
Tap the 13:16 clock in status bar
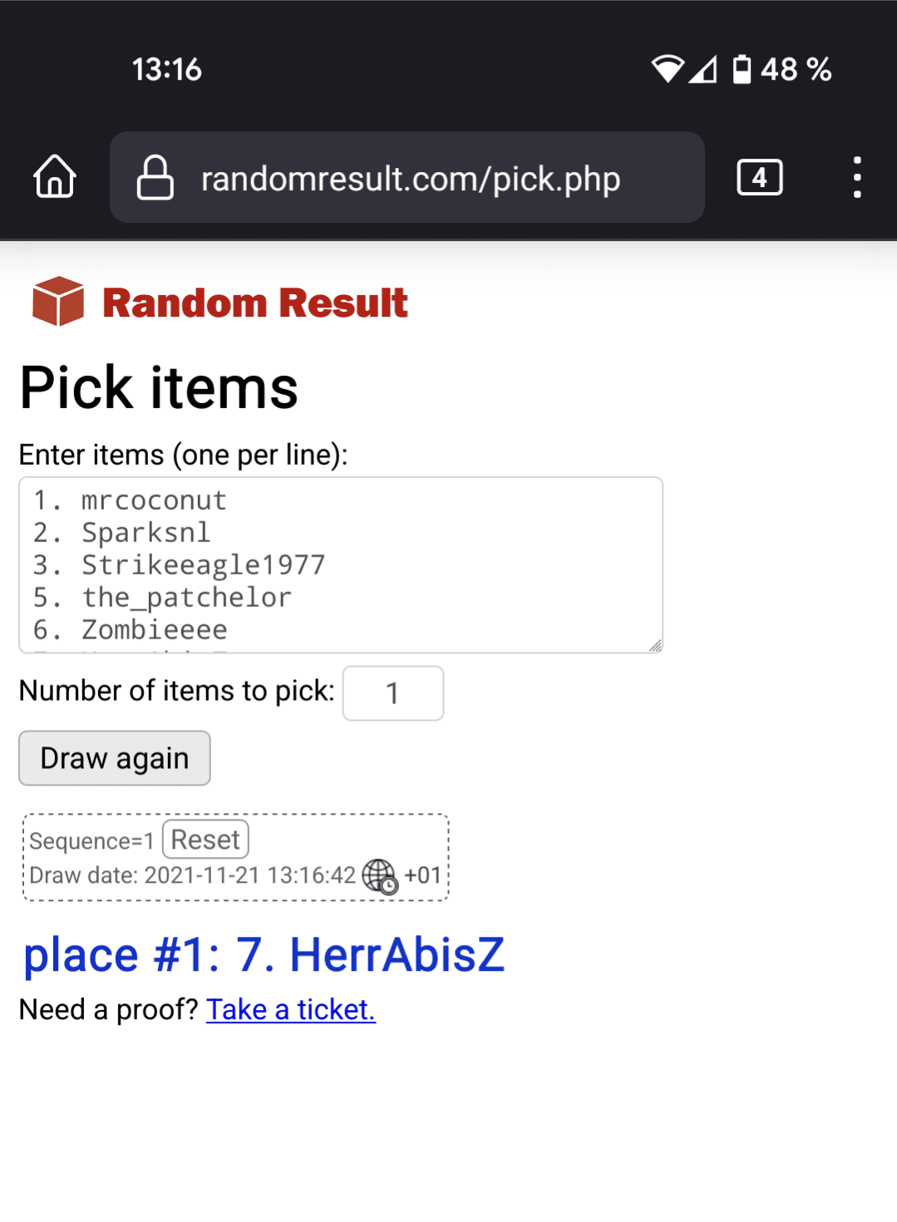click(167, 69)
